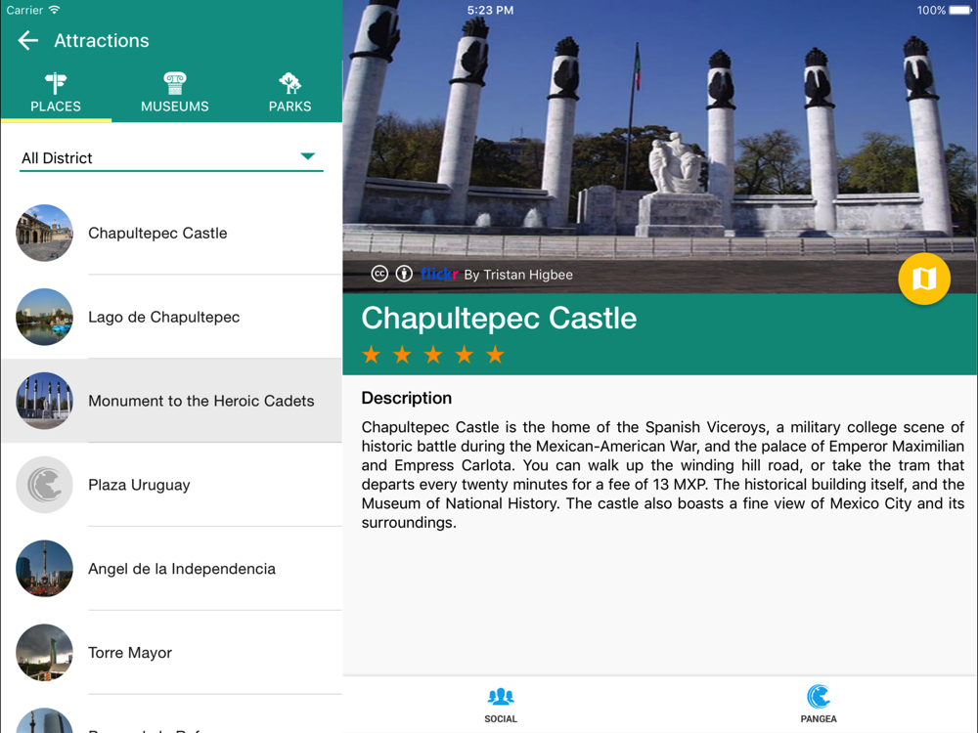This screenshot has width=978, height=733.
Task: Expand district list via the teal arrow
Action: [307, 155]
